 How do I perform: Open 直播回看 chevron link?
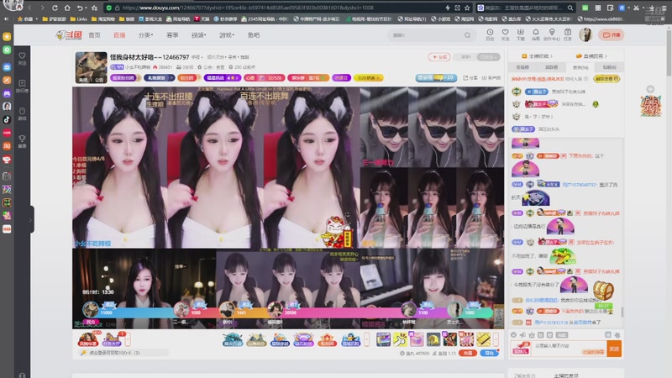pyautogui.click(x=591, y=56)
